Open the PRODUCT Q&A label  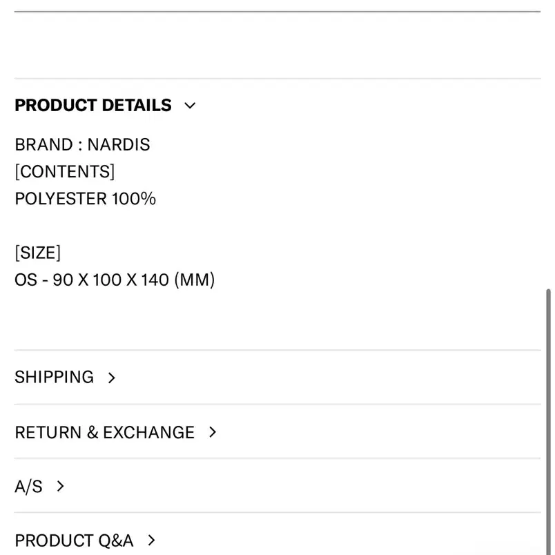tap(74, 541)
